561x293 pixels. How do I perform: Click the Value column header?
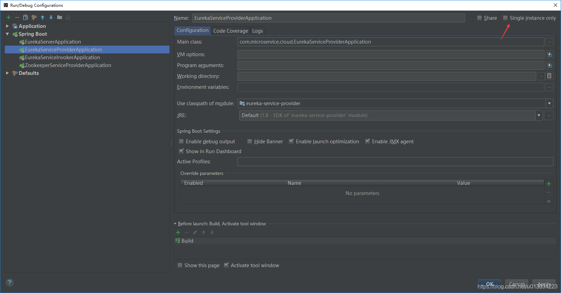463,183
